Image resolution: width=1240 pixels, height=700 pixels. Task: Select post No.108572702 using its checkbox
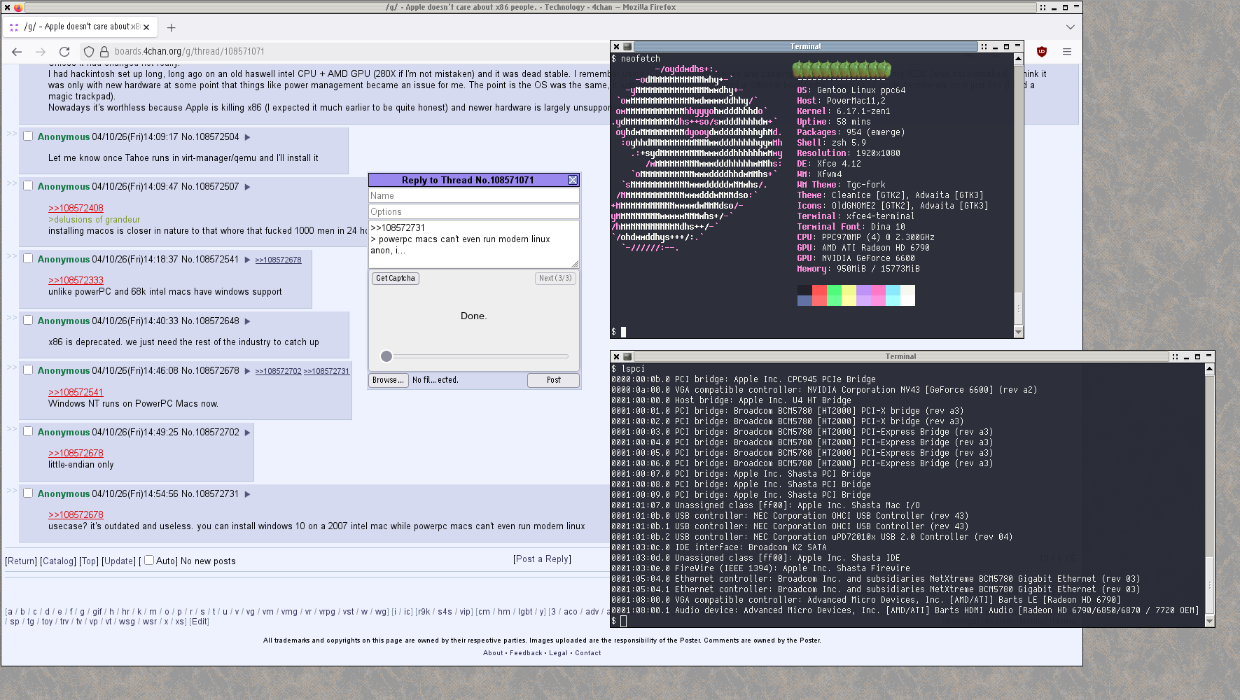tap(28, 431)
